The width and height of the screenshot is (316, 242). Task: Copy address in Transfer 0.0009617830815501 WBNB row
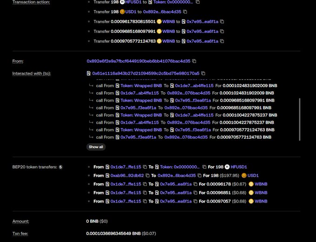pos(222,21)
